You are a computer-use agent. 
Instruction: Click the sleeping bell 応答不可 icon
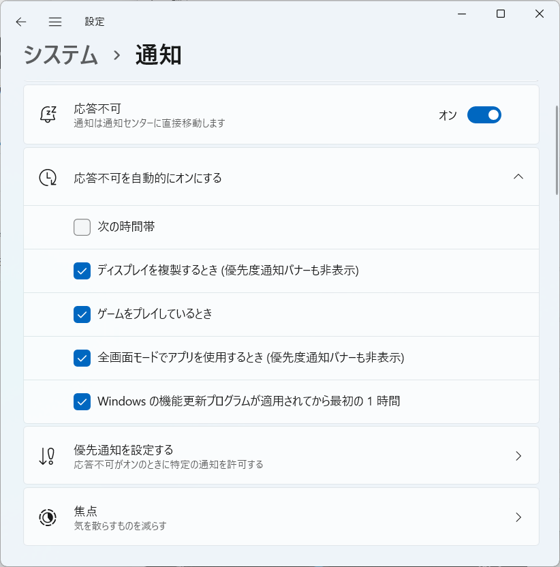pyautogui.click(x=48, y=114)
